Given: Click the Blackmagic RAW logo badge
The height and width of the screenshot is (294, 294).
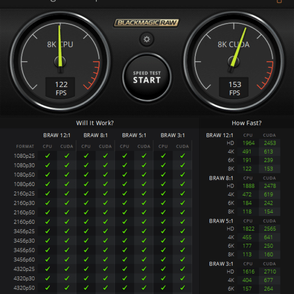Looking at the screenshot, I should [x=146, y=23].
